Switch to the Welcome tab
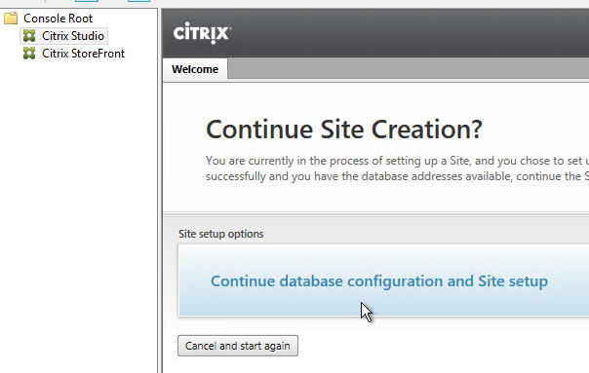589x373 pixels. [x=195, y=69]
